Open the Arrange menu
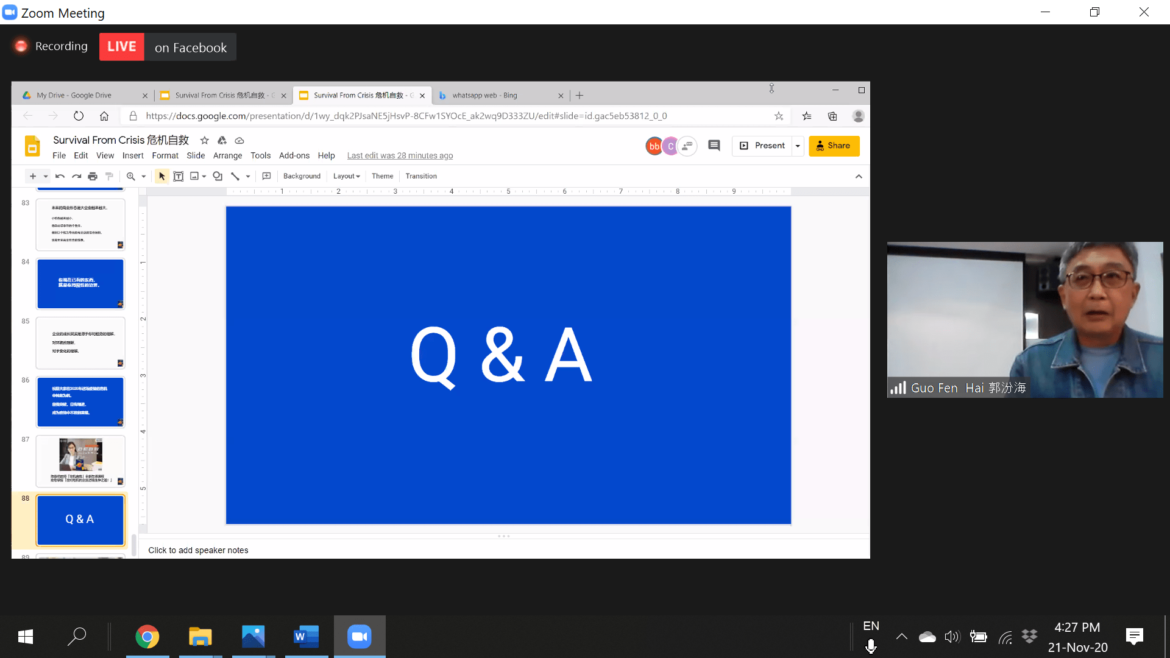 (x=227, y=155)
